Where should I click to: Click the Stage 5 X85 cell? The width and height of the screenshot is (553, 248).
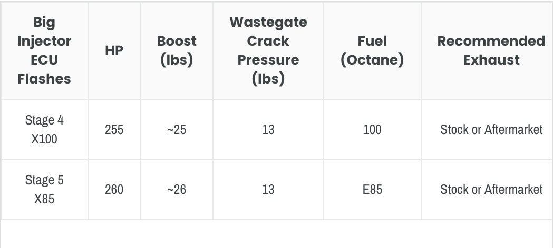pyautogui.click(x=44, y=190)
